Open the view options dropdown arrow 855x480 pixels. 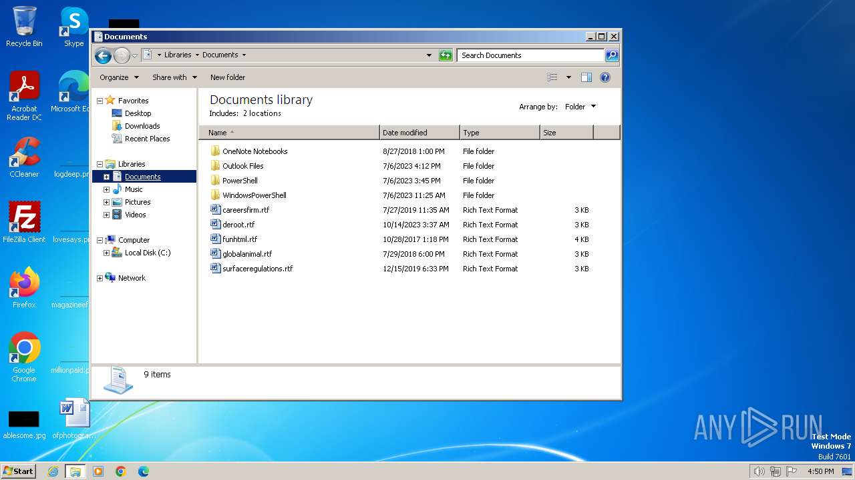568,77
